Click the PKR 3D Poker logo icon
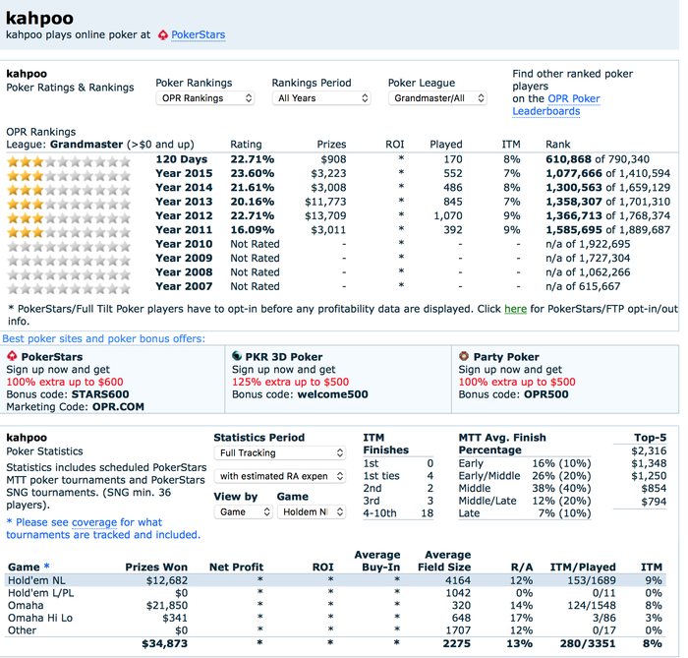This screenshot has width=688, height=658. tap(238, 356)
